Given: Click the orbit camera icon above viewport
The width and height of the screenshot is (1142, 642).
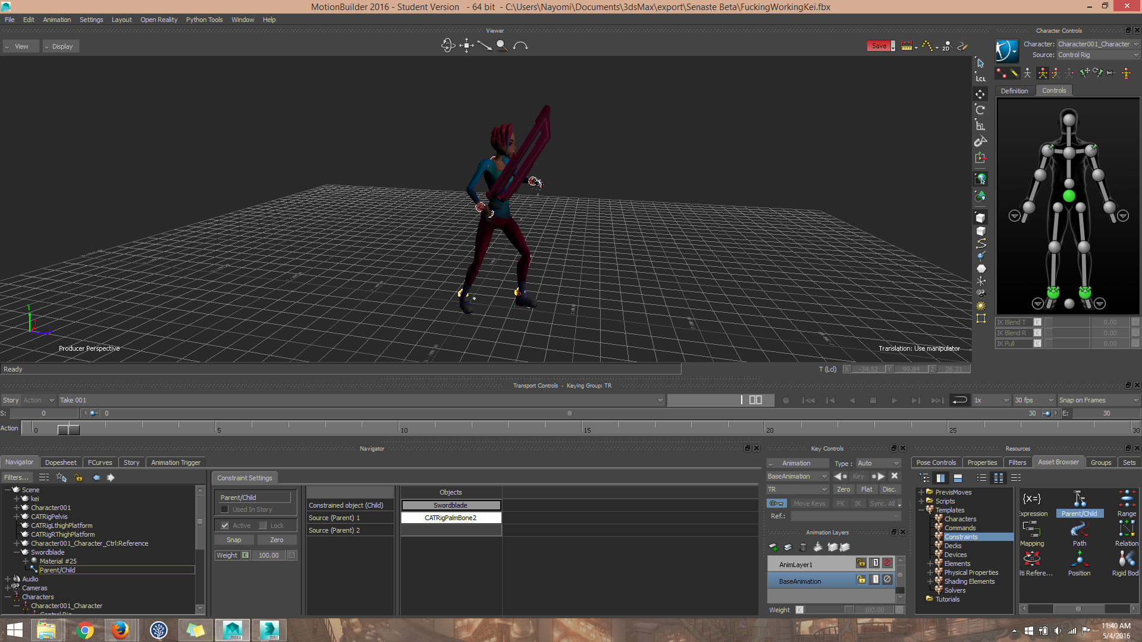Looking at the screenshot, I should tap(448, 46).
